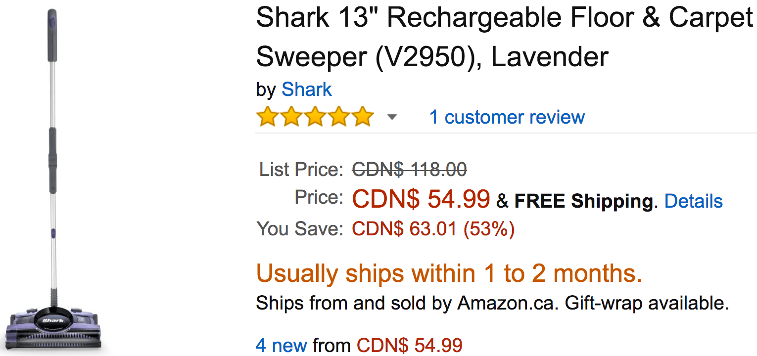Click the CDN$ 63.01 (53%) savings text

pyautogui.click(x=433, y=229)
